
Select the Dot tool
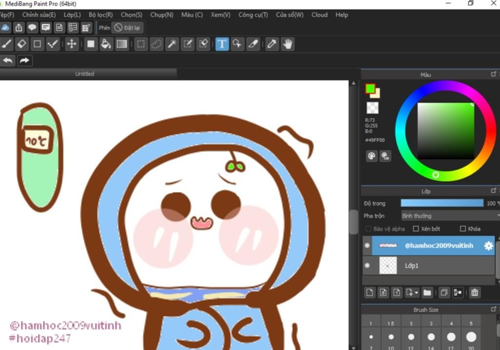(x=53, y=44)
